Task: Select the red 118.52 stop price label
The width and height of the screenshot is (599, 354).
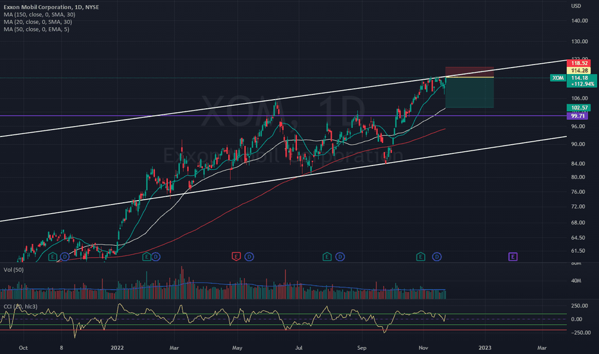Action: [x=579, y=63]
